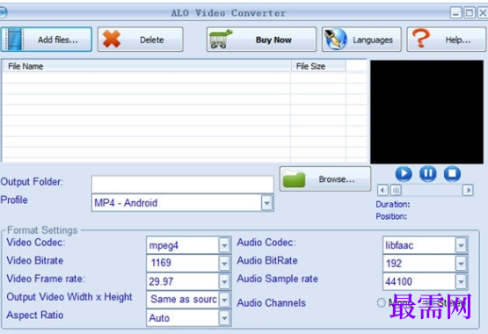
Task: Minimize the ALO Video Converter window
Action: click(456, 13)
